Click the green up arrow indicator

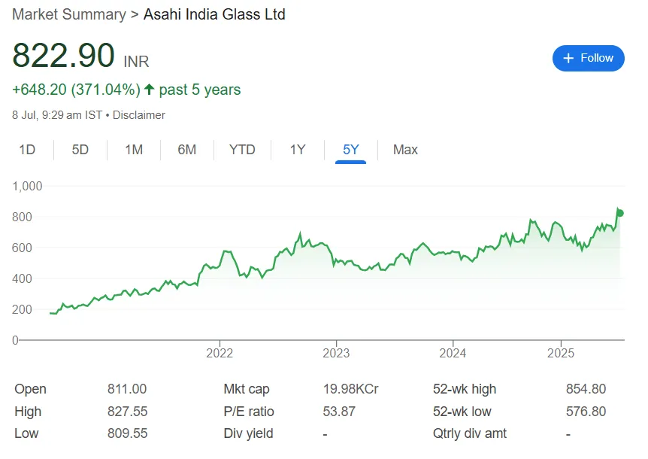[x=149, y=90]
